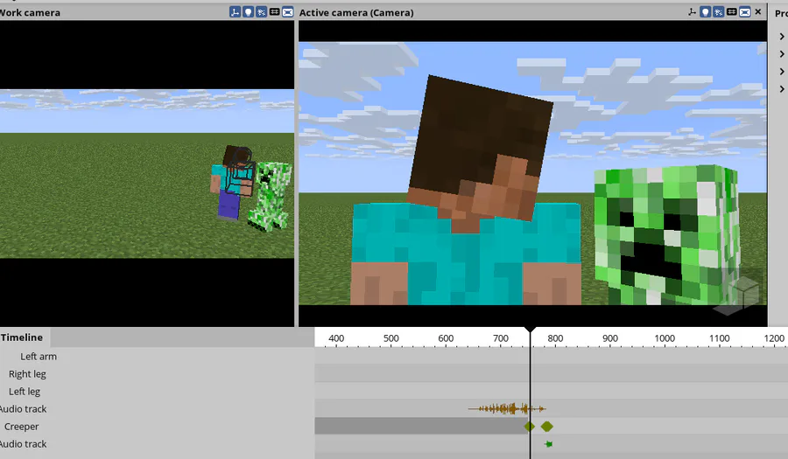Click frame 1000 on the timeline ruler
The height and width of the screenshot is (459, 788).
[665, 338]
